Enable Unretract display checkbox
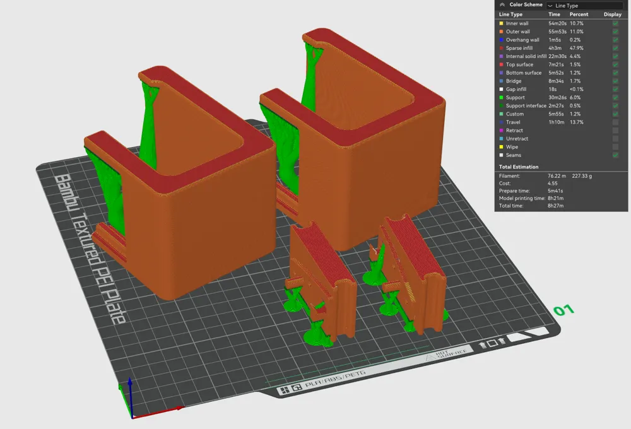The width and height of the screenshot is (631, 429). click(615, 138)
